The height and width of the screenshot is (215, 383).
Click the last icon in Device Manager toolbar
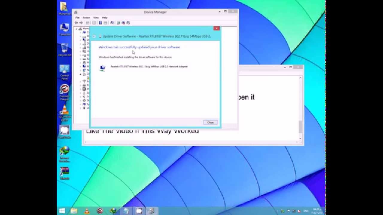tap(128, 23)
